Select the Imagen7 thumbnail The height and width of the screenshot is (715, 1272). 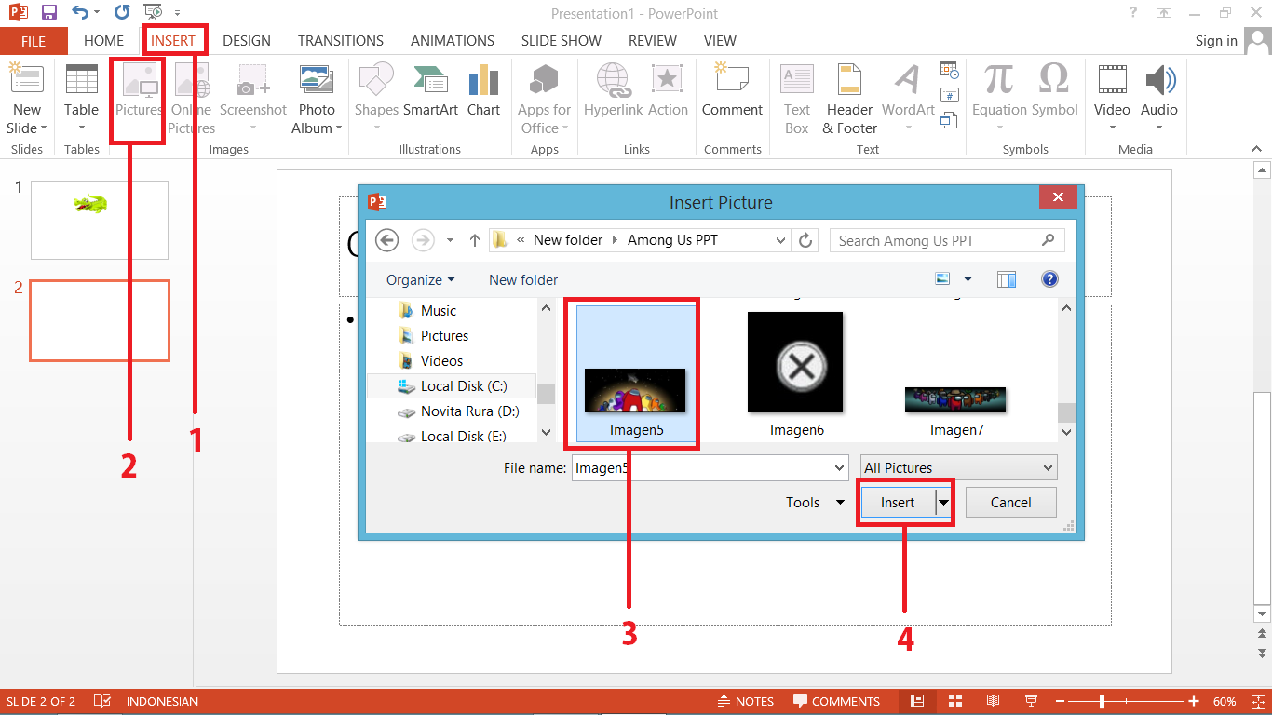(x=956, y=400)
